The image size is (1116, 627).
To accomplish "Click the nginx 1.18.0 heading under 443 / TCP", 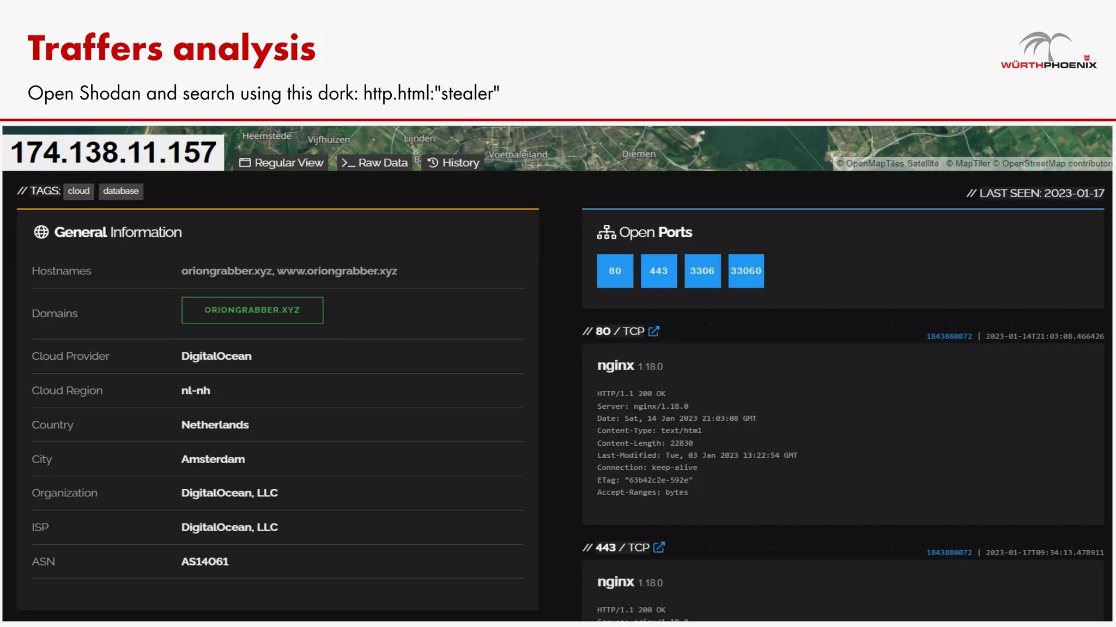I will [x=630, y=582].
